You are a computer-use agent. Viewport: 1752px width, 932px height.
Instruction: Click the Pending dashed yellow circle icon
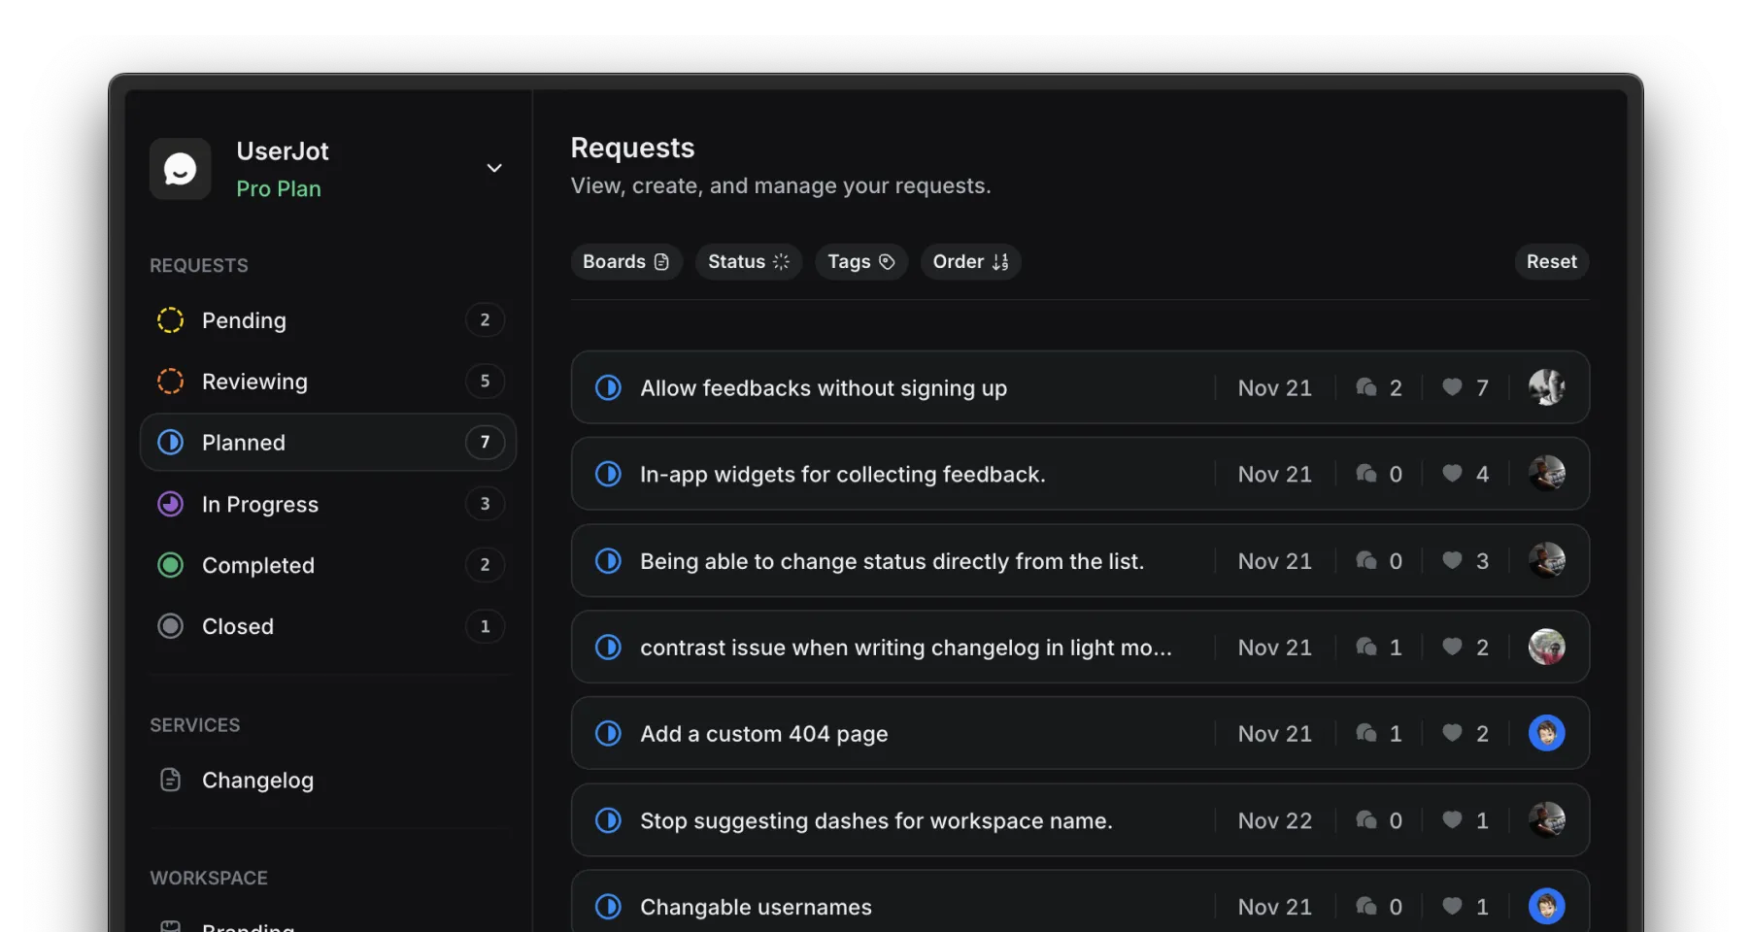(x=171, y=320)
